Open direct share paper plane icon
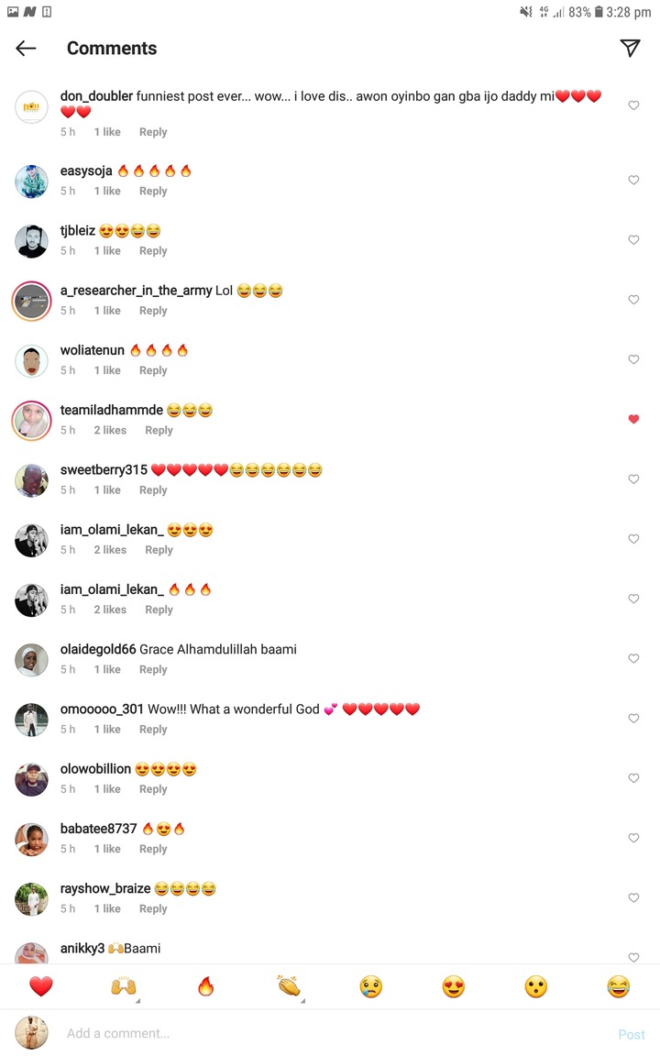Image resolution: width=660 pixels, height=1056 pixels. tap(630, 48)
